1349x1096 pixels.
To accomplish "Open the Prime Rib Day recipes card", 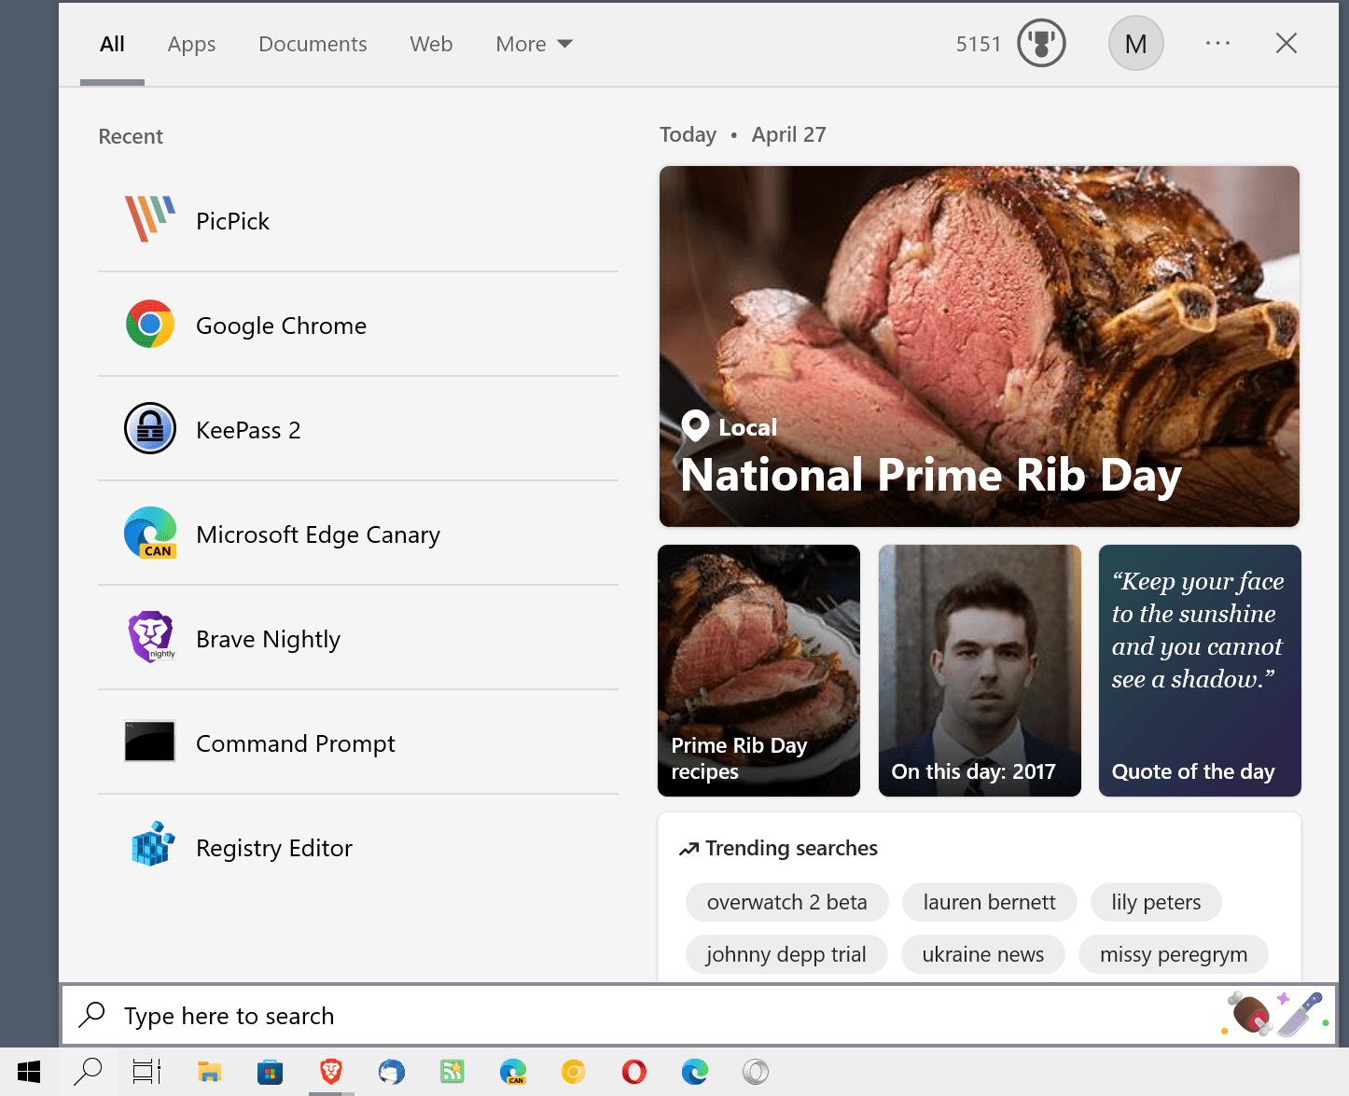I will pos(758,671).
